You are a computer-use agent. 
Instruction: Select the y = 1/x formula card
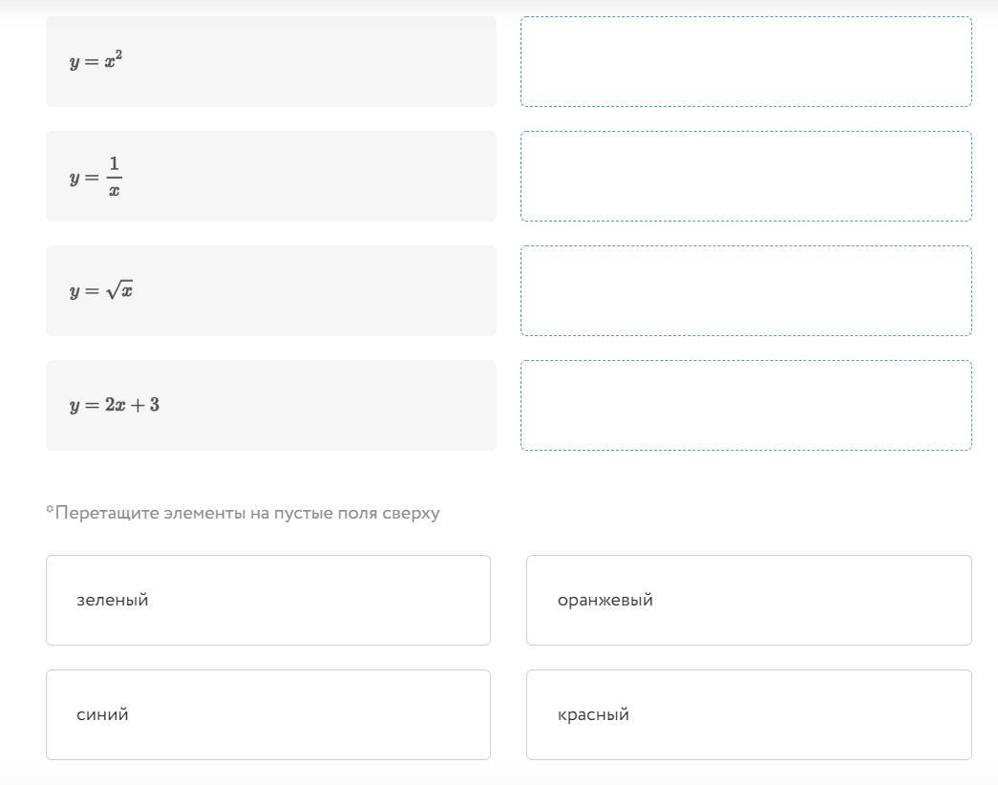(271, 177)
